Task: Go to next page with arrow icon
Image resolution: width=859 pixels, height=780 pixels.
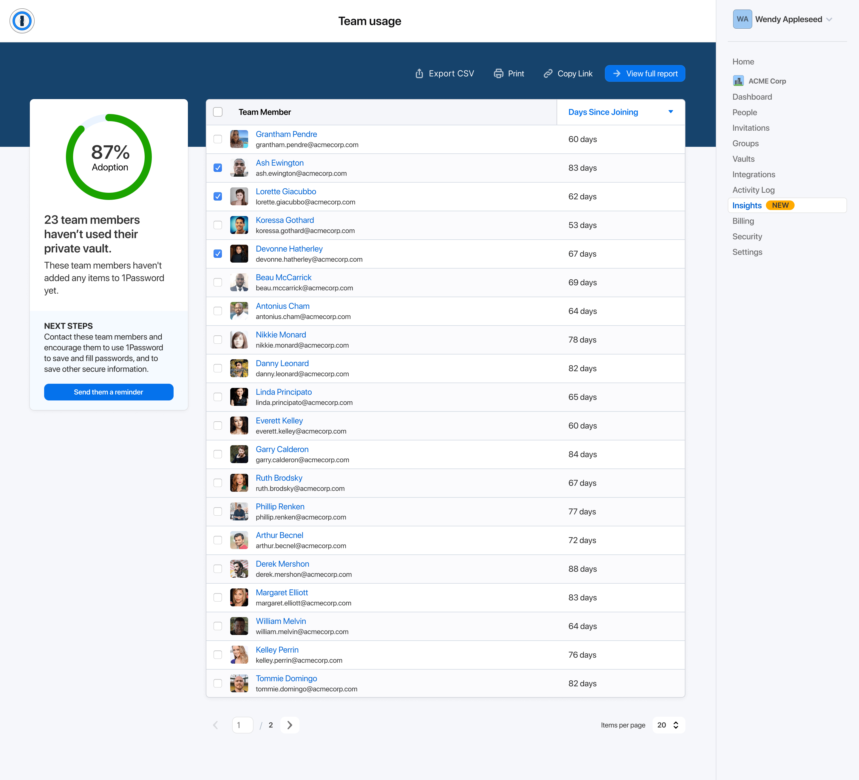Action: click(x=290, y=724)
